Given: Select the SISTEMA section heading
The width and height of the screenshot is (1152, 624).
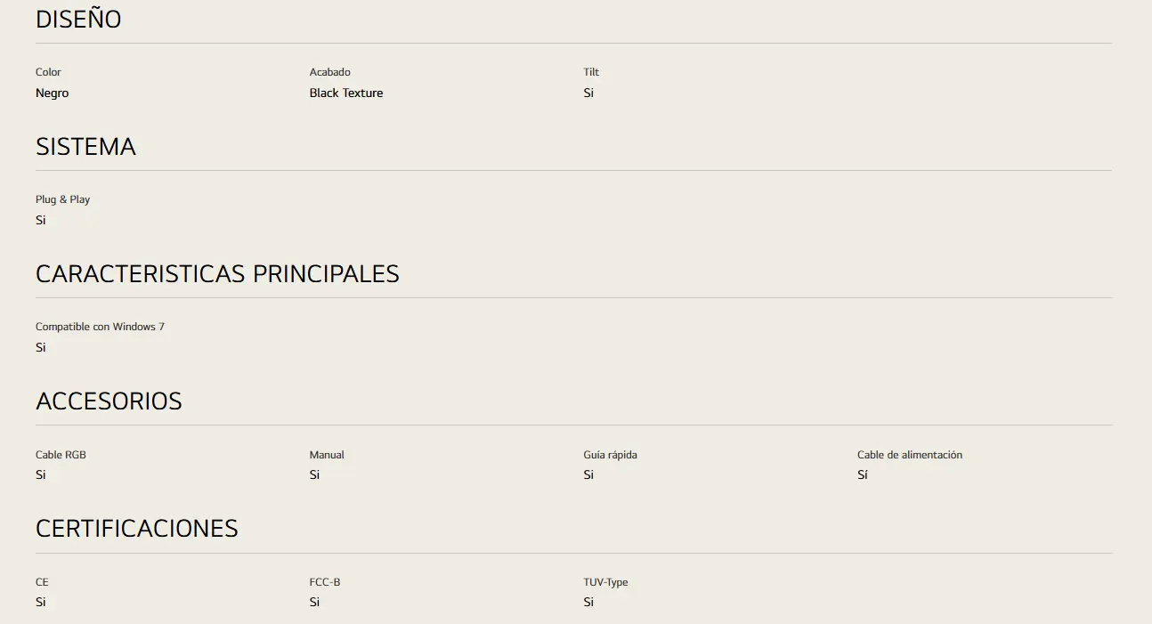Looking at the screenshot, I should (85, 147).
